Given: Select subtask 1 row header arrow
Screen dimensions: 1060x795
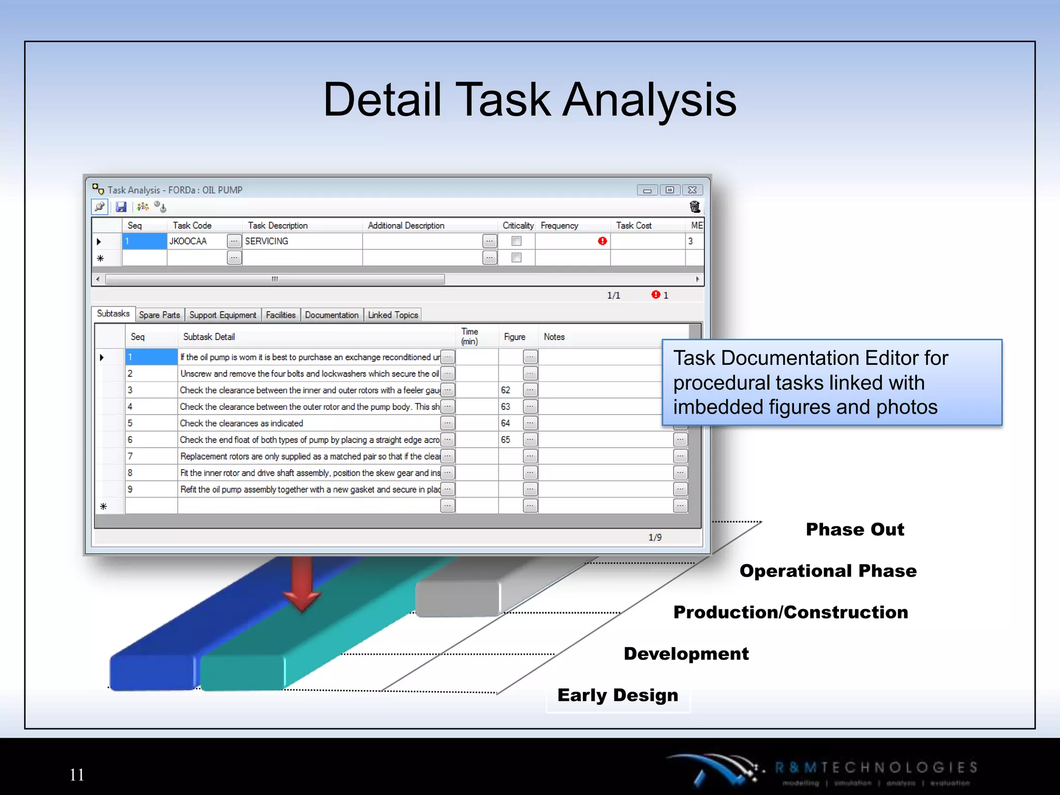Looking at the screenshot, I should [110, 357].
